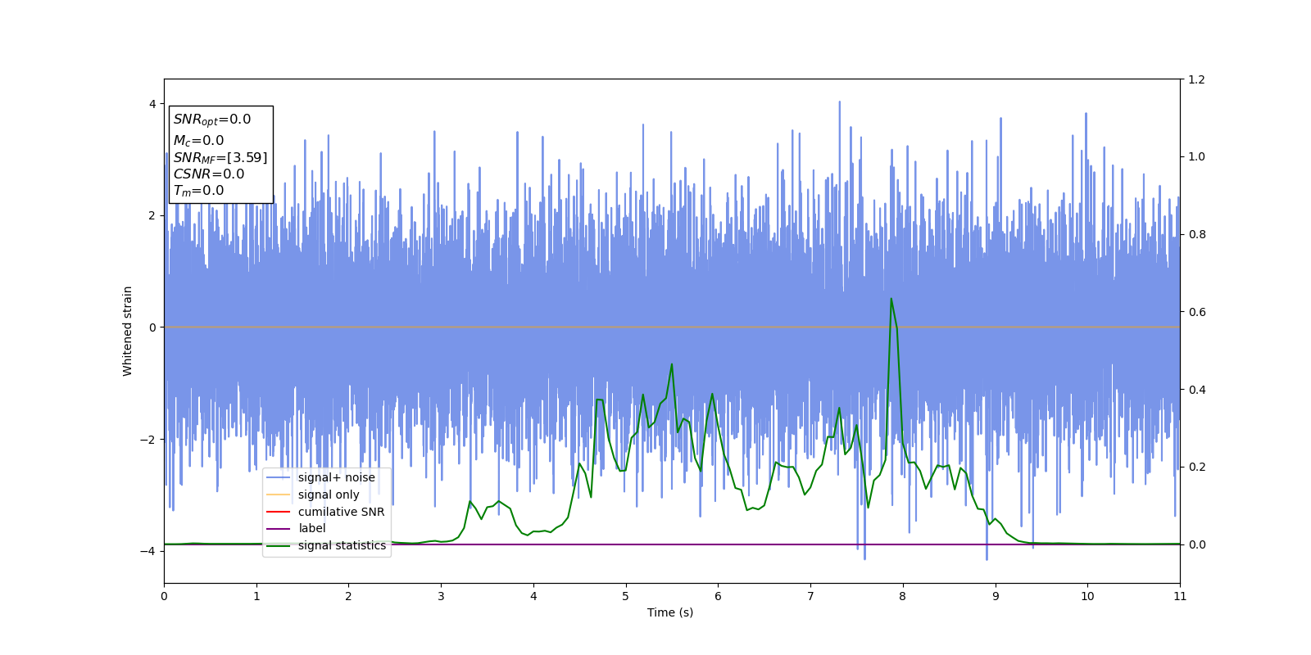Image resolution: width=1311 pixels, height=655 pixels.
Task: Click the green signal statistics legend line
Action: [x=279, y=546]
